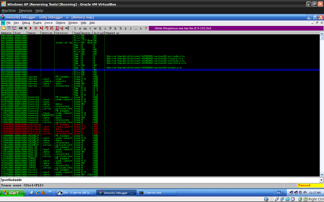Image resolution: width=324 pixels, height=202 pixels.
Task: Show Source with 's' button
Action: tap(141, 28)
